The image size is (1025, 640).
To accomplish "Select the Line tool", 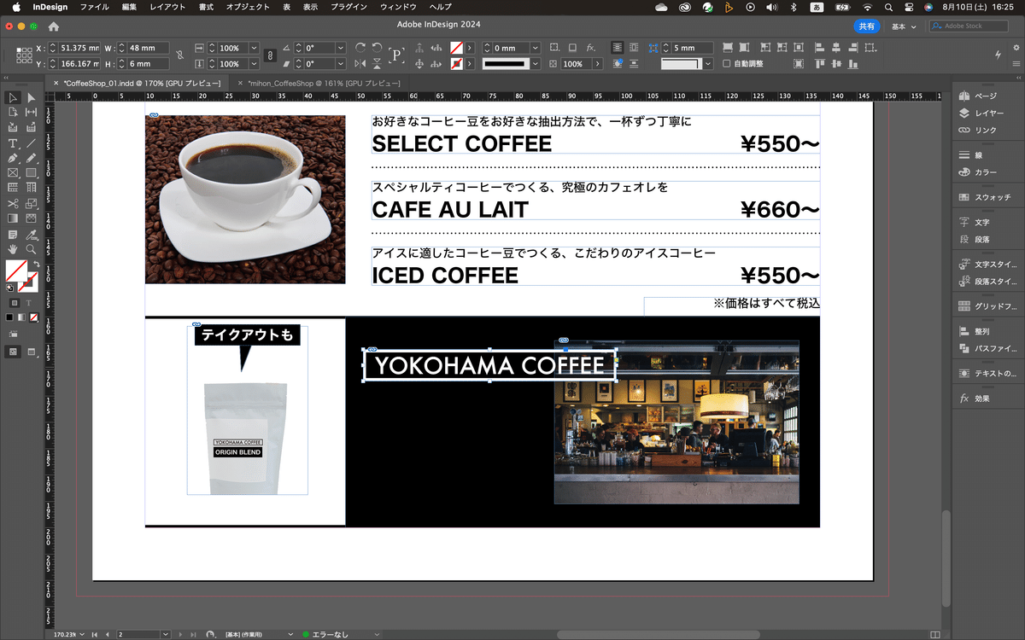I will click(32, 143).
